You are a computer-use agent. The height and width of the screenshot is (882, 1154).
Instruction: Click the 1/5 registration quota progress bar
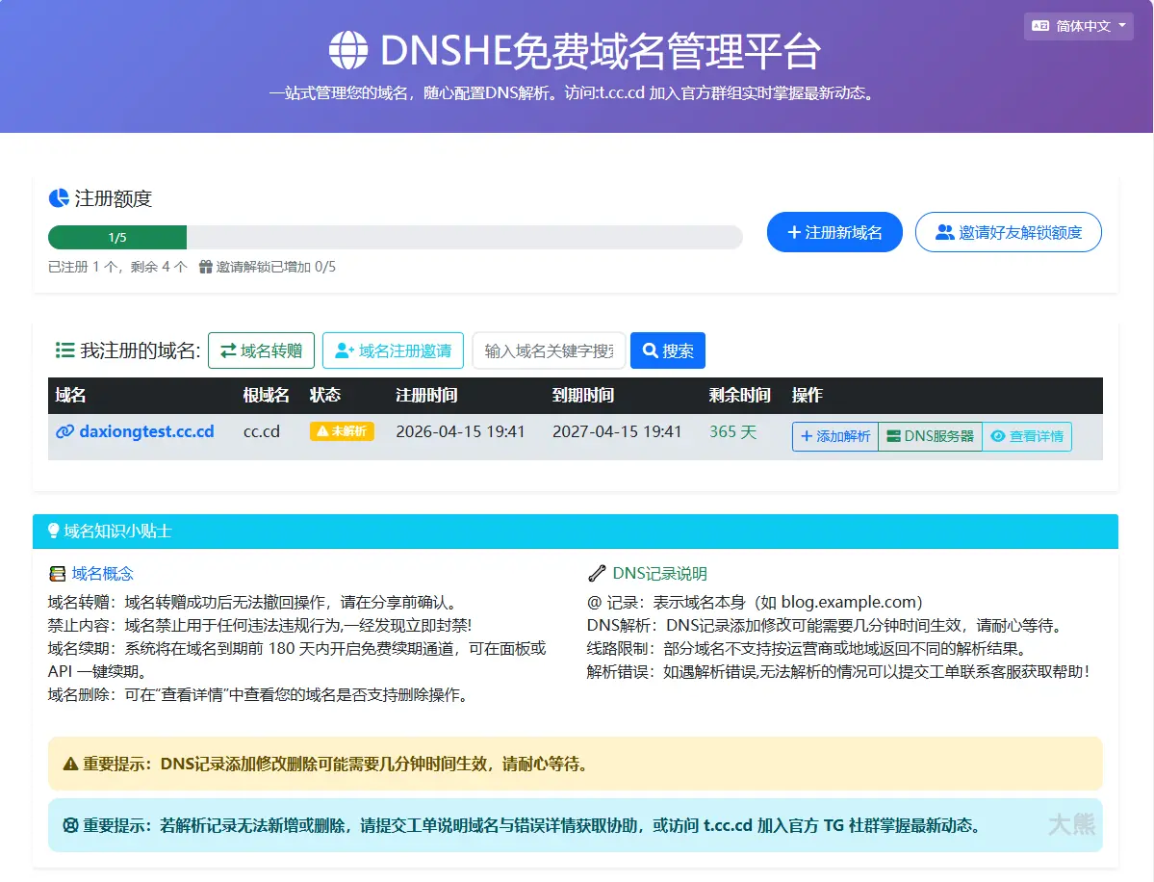tap(395, 237)
